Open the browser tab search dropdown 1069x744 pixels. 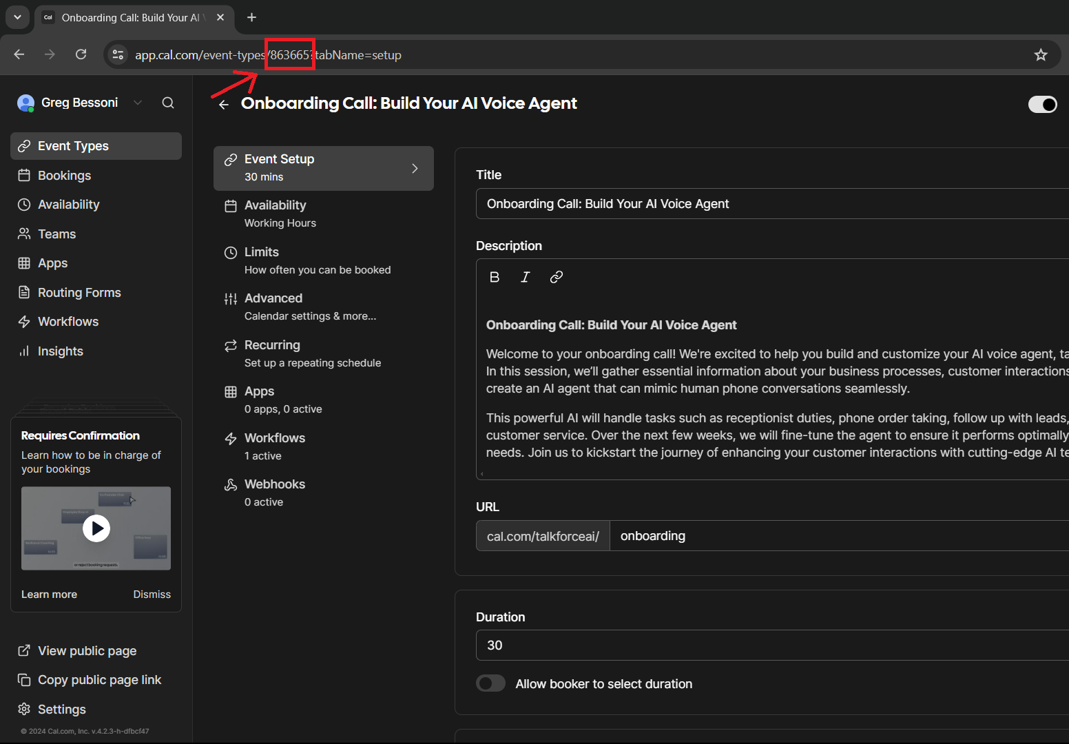(x=17, y=17)
